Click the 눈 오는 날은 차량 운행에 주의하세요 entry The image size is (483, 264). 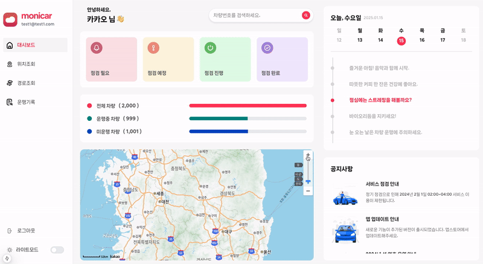[x=386, y=132]
